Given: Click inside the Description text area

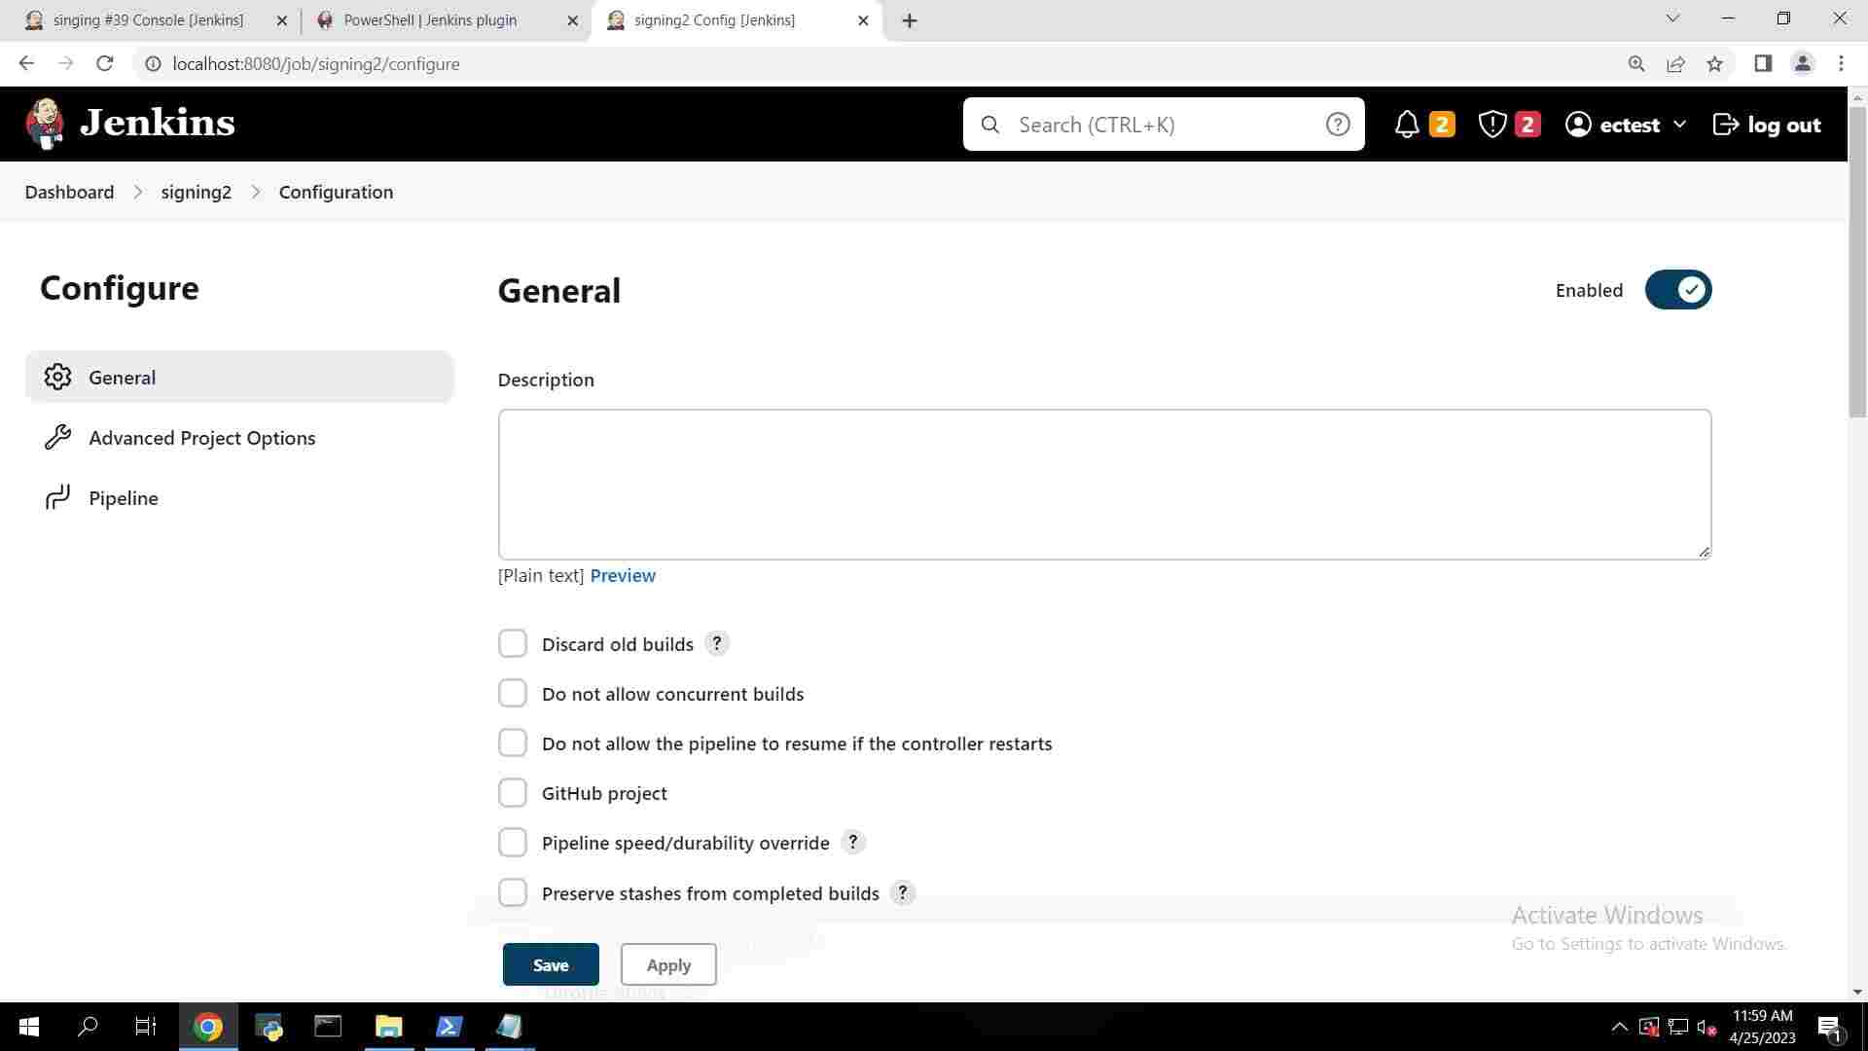Looking at the screenshot, I should point(1103,484).
